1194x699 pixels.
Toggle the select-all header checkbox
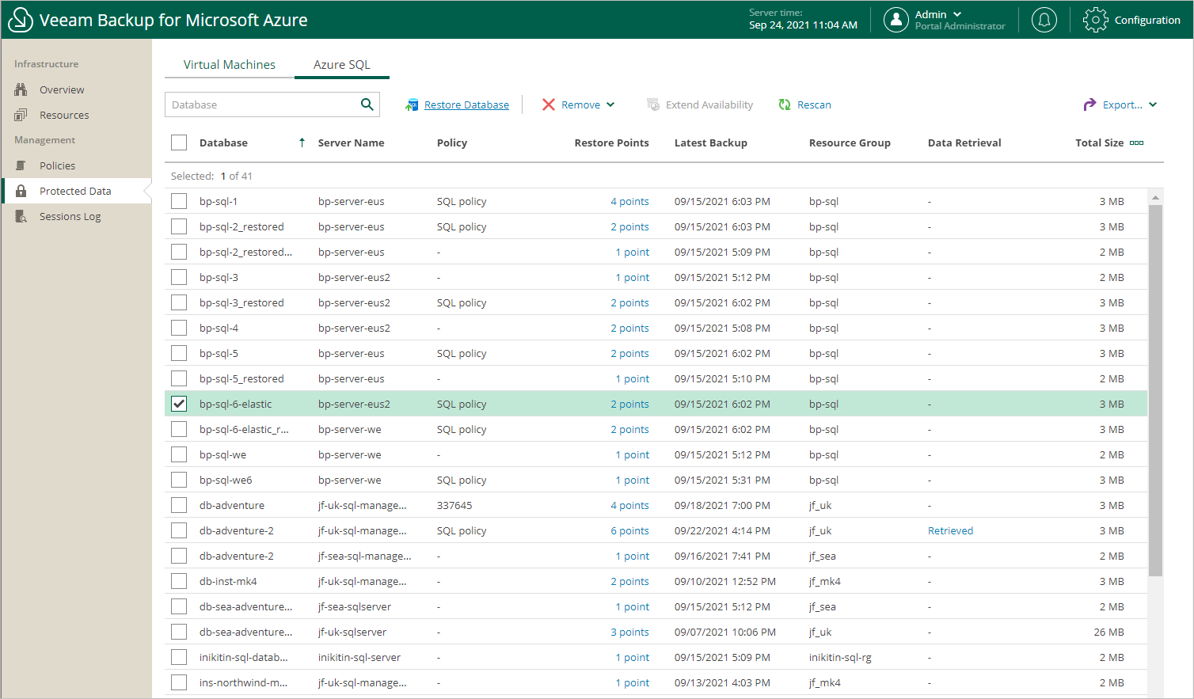pyautogui.click(x=179, y=142)
